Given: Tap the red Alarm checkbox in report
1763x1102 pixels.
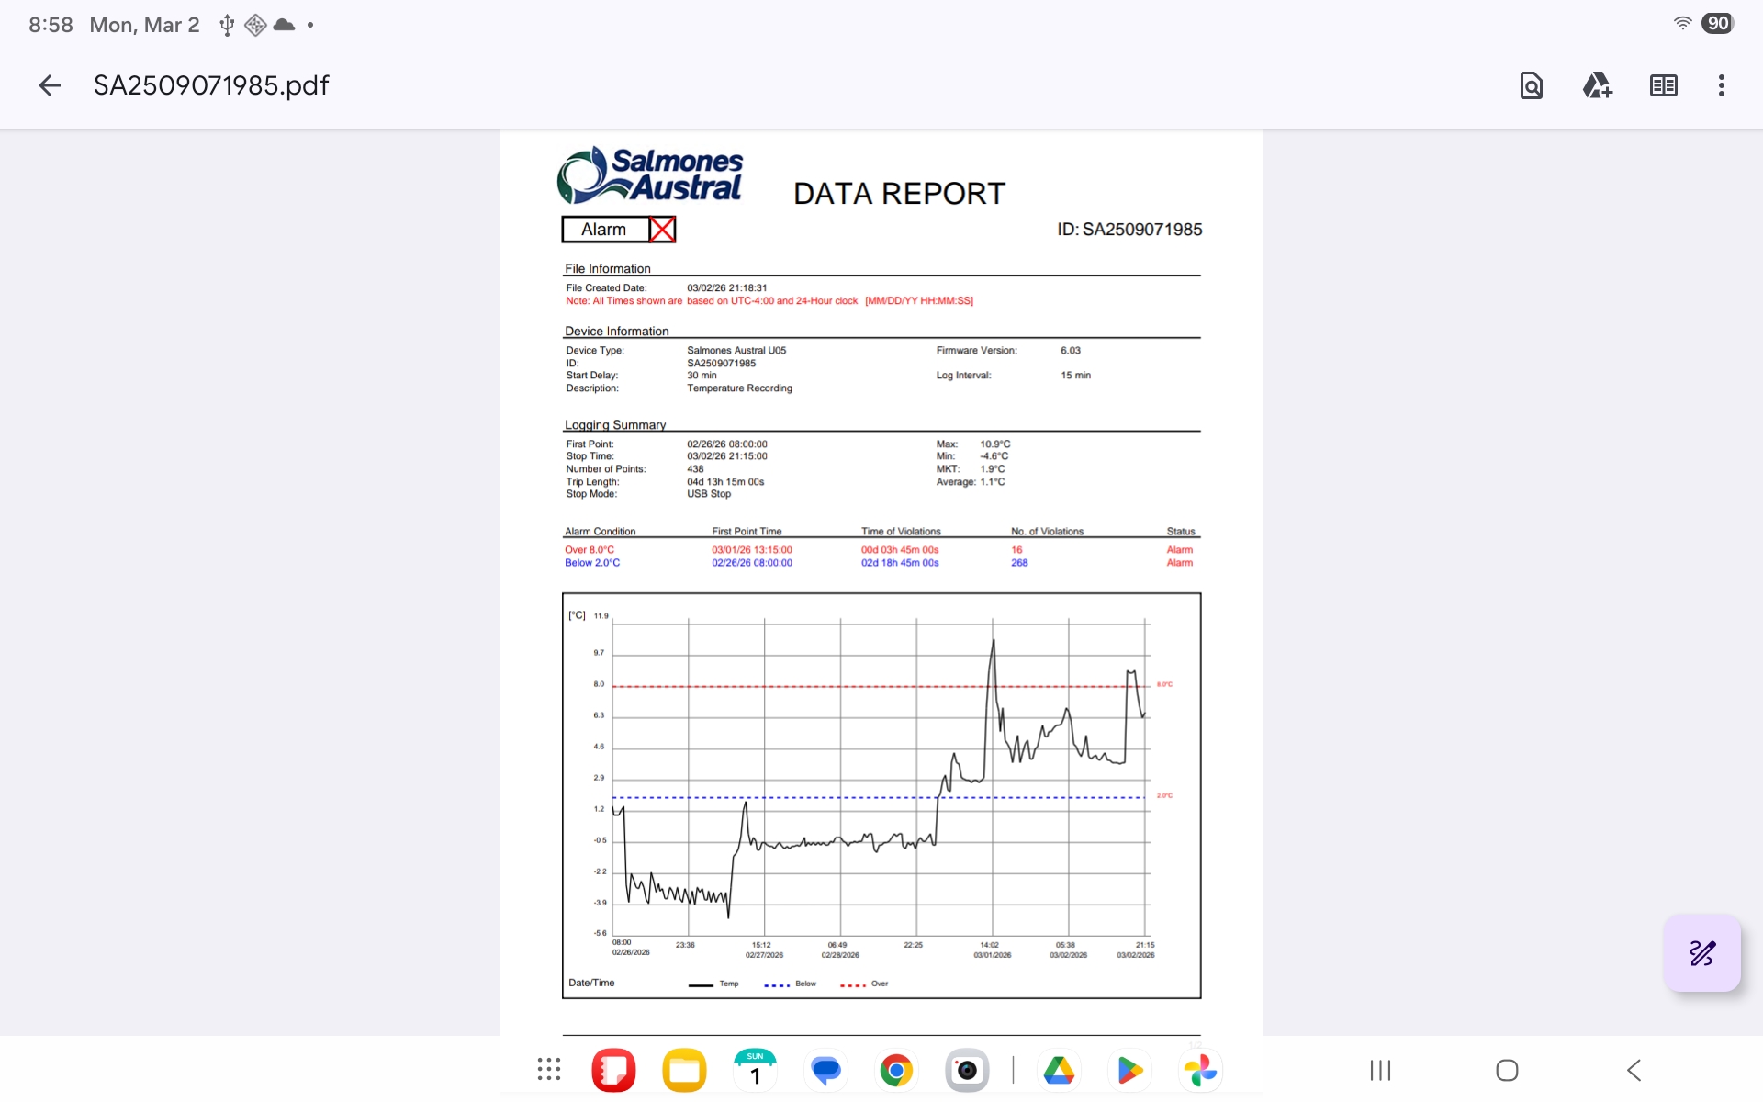Looking at the screenshot, I should [662, 230].
